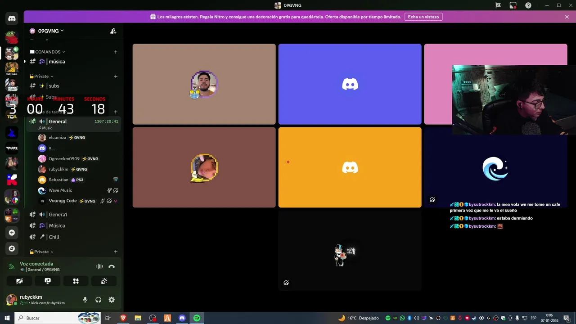Select the Pepe frog server icon

pos(12,37)
